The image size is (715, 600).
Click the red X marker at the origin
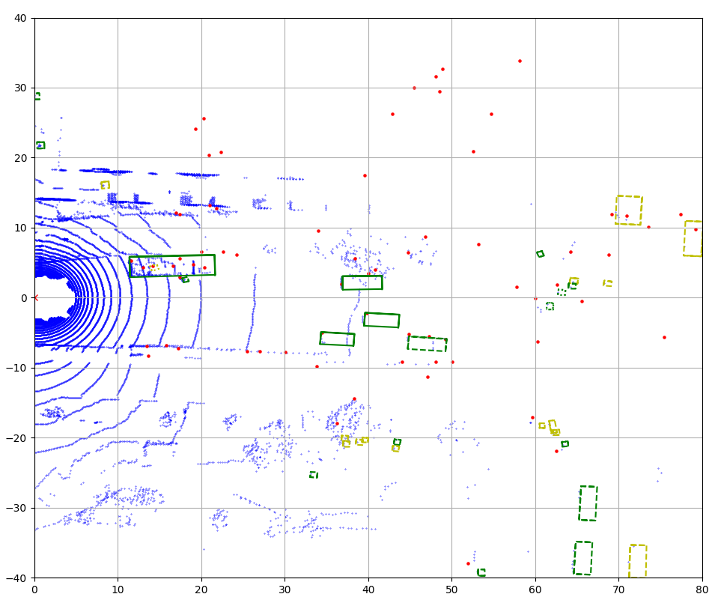pyautogui.click(x=36, y=298)
